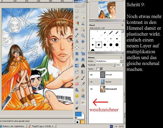
Task: Select the Fuzzy Select magic wand tool
Action: pos(83,17)
